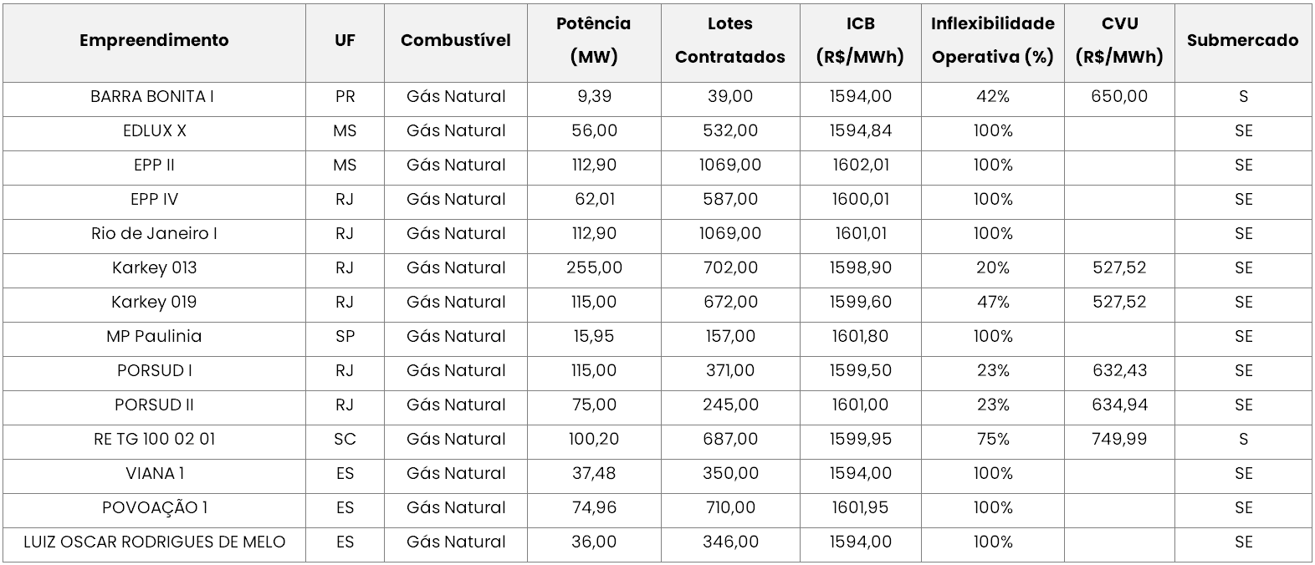Select the 1069,00 lotes for EPP II
Image resolution: width=1315 pixels, height=565 pixels.
730,165
